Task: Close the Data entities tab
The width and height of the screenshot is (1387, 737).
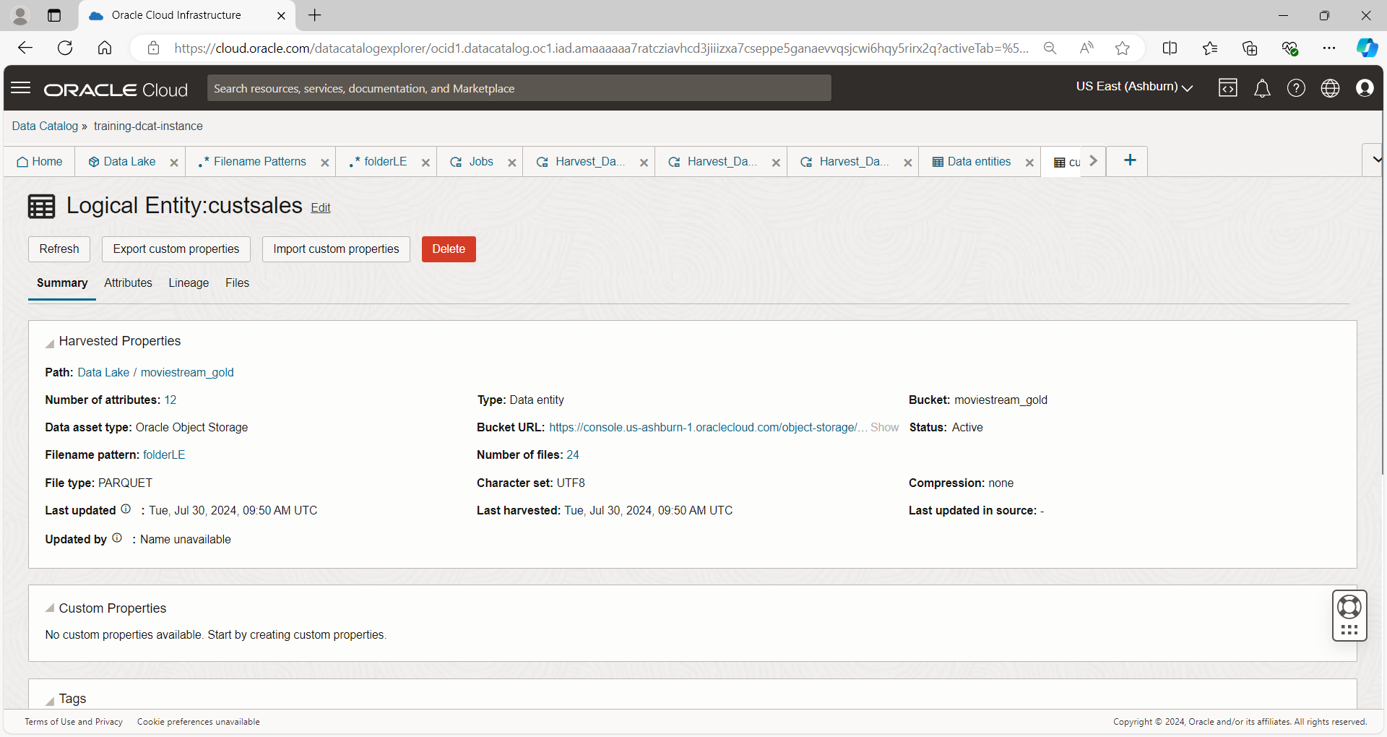Action: tap(1029, 163)
